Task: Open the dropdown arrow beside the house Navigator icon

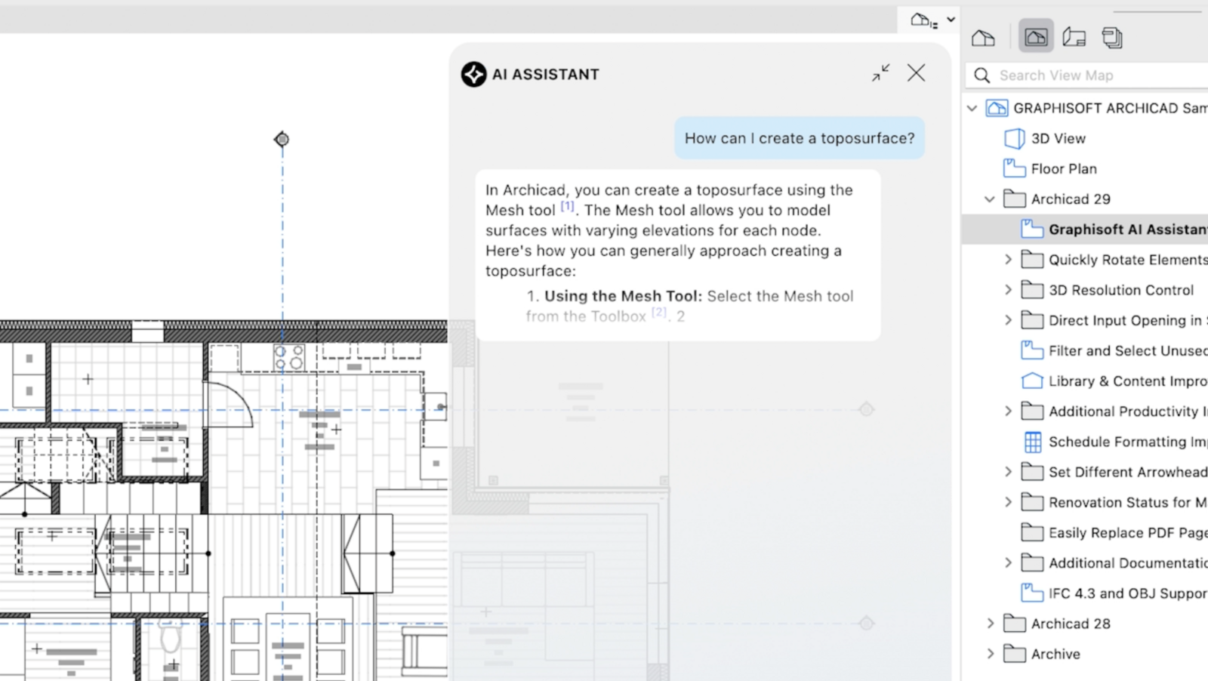Action: pyautogui.click(x=951, y=20)
